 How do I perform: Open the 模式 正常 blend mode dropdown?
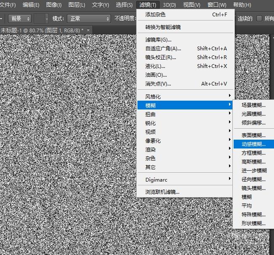coord(89,18)
